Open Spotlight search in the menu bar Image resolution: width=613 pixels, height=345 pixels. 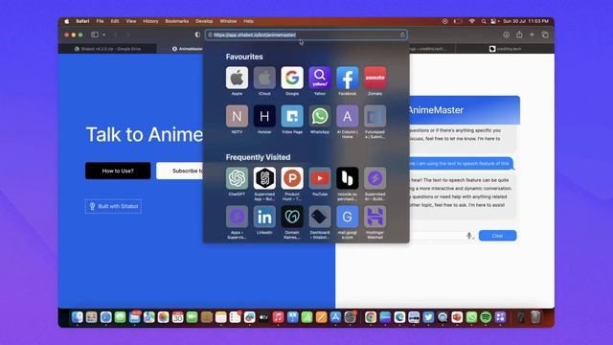pyautogui.click(x=484, y=21)
